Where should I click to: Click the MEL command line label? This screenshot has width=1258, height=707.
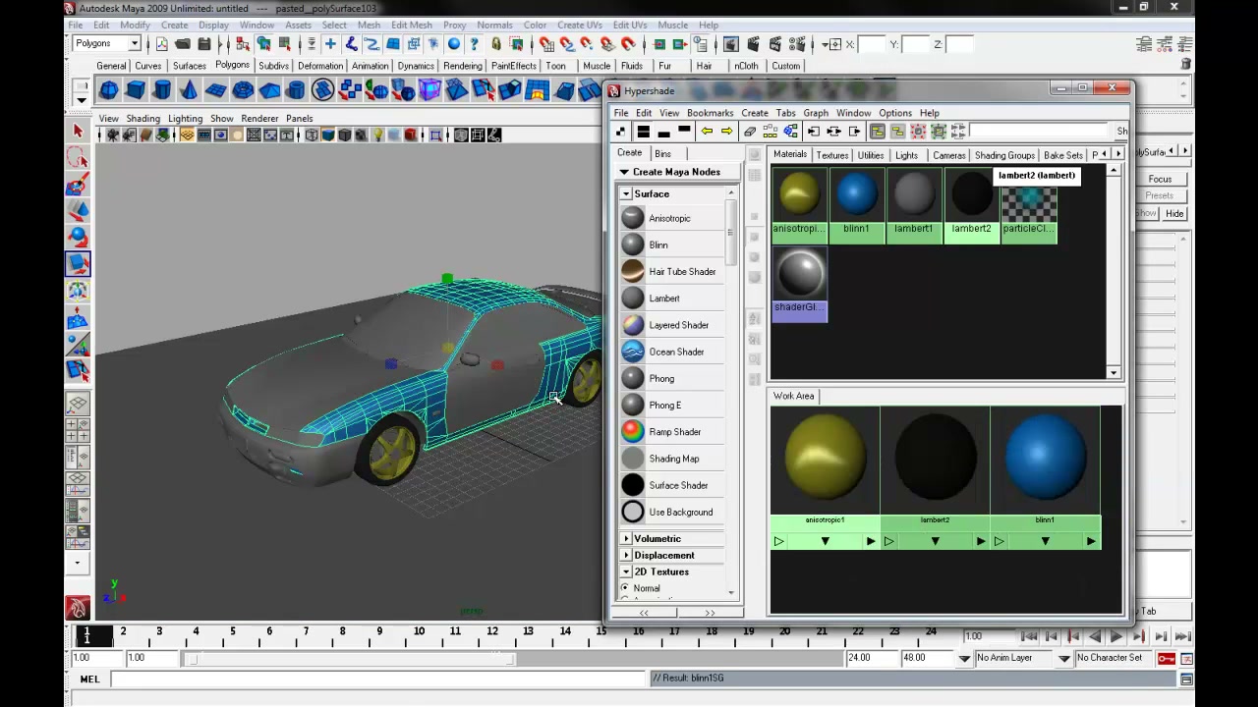click(89, 679)
